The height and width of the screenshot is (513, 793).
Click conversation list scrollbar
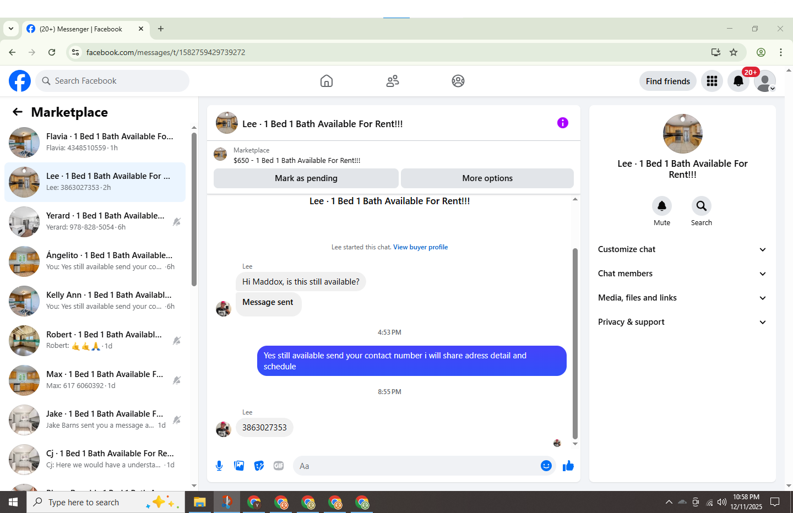(x=194, y=209)
